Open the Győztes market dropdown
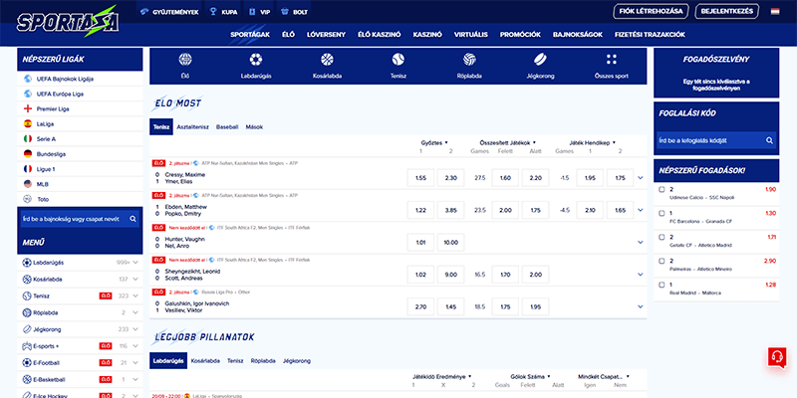The image size is (797, 398). pos(434,142)
